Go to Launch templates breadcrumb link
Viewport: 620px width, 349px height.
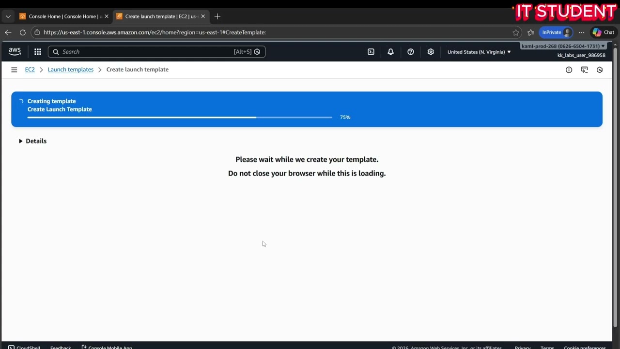click(x=71, y=70)
